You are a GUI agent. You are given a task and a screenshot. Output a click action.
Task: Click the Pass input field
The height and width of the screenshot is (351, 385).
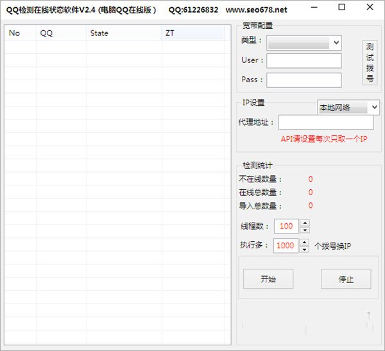click(304, 80)
